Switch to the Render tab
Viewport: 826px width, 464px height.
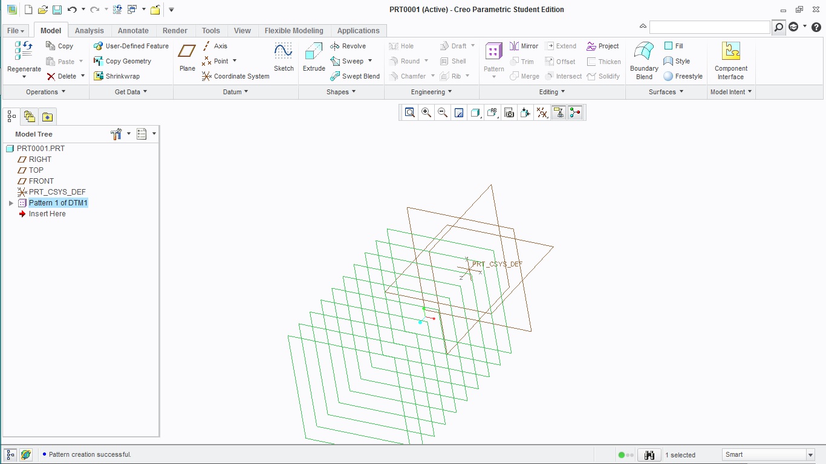[175, 31]
